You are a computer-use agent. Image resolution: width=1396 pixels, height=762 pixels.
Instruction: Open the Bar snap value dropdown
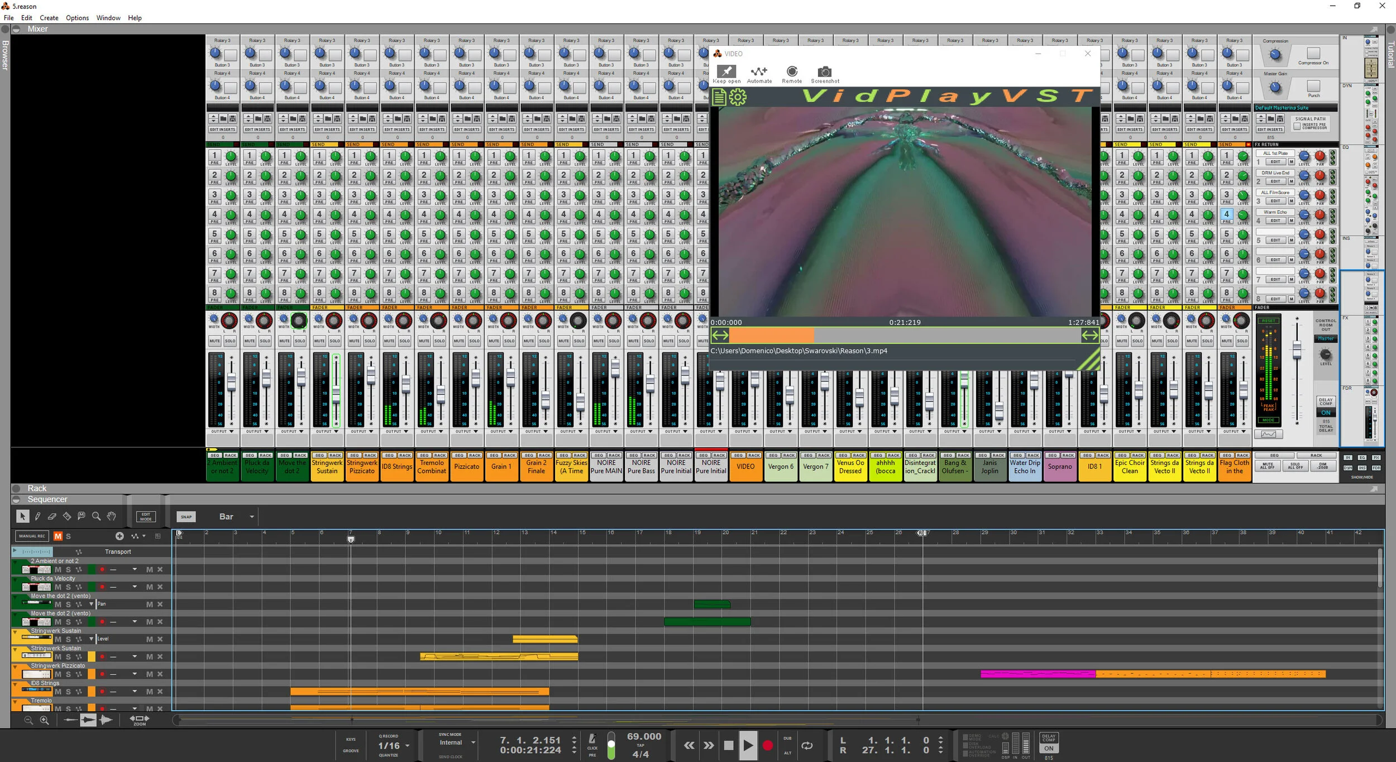tap(252, 517)
